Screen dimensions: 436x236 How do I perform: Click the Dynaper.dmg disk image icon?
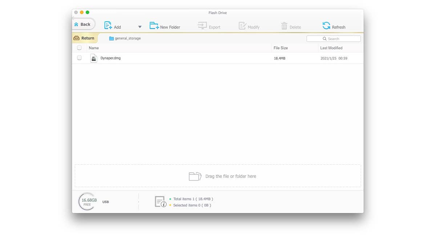pyautogui.click(x=93, y=58)
